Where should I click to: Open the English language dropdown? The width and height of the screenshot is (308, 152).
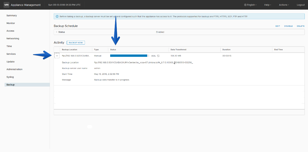pos(250,5)
